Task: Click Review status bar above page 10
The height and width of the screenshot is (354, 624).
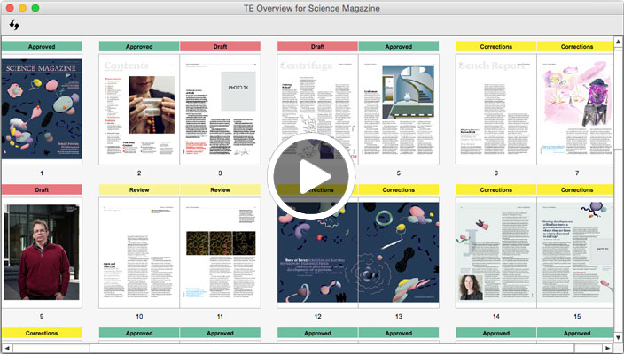Action: 139,190
